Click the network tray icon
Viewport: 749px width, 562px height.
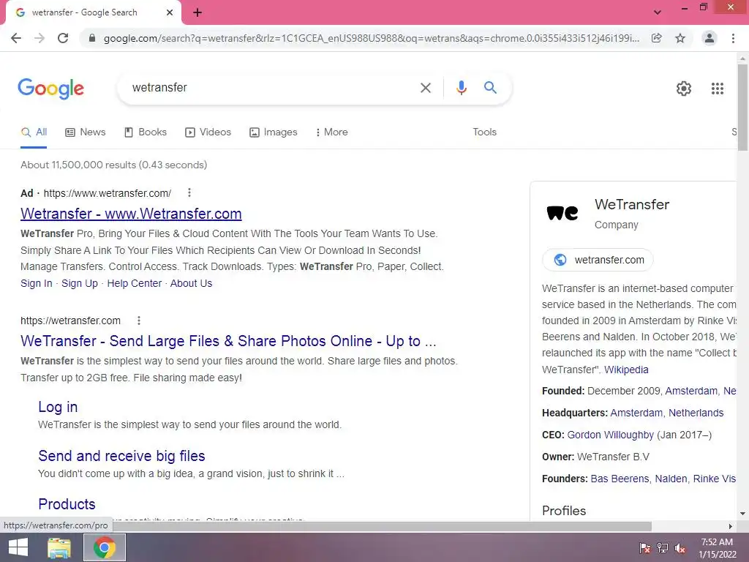[x=663, y=548]
